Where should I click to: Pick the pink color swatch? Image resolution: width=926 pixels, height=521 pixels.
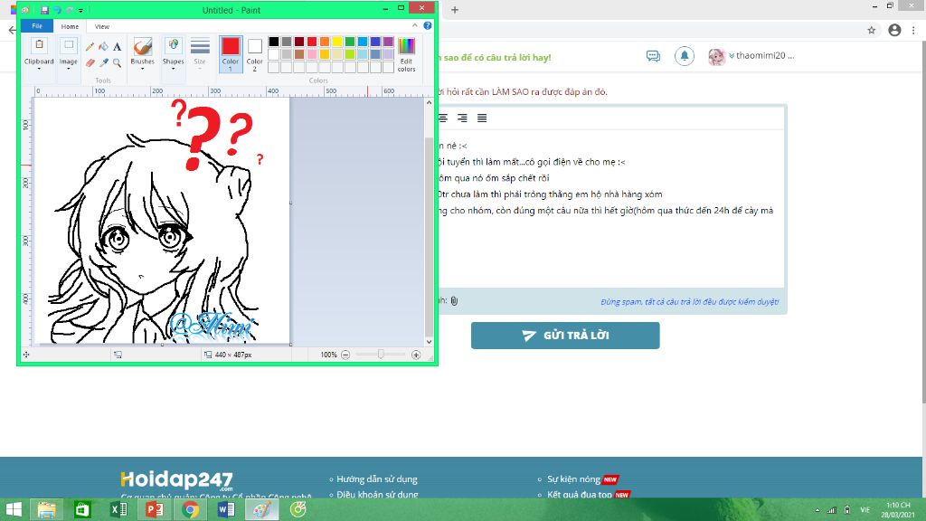312,54
